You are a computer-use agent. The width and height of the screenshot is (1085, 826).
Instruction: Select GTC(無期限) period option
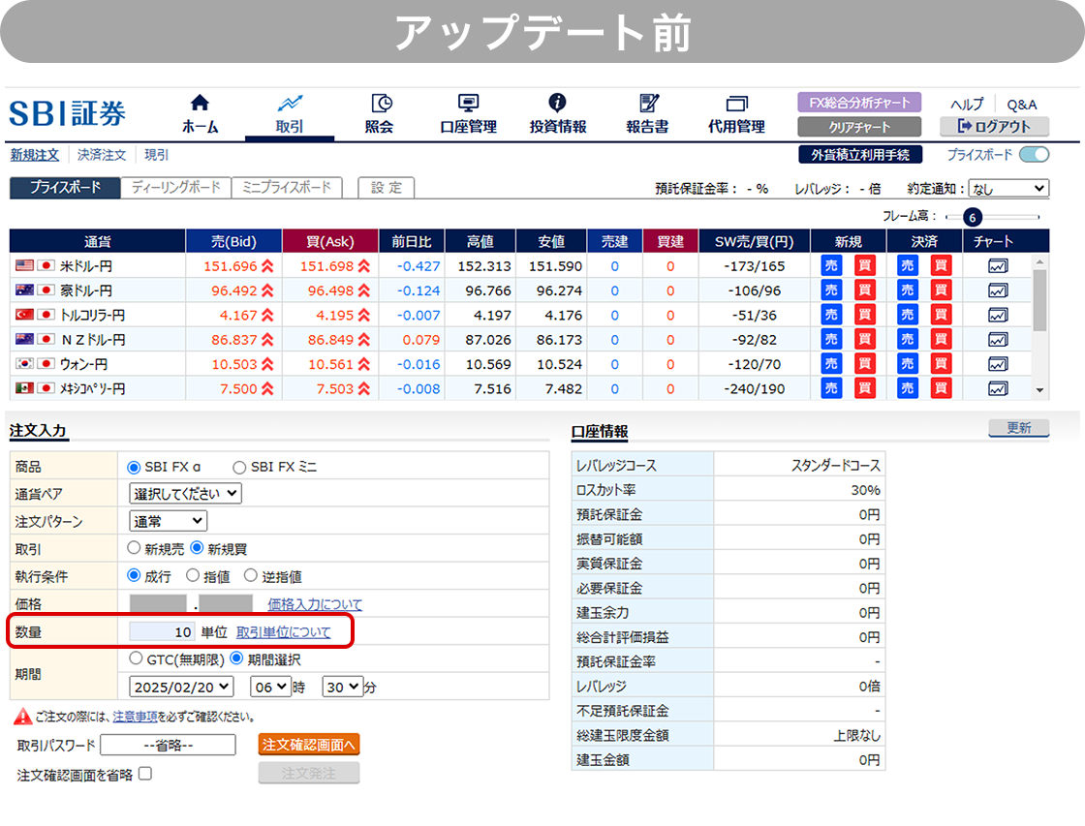(136, 658)
